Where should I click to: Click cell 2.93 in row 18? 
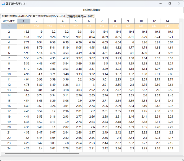coord(63,116)
